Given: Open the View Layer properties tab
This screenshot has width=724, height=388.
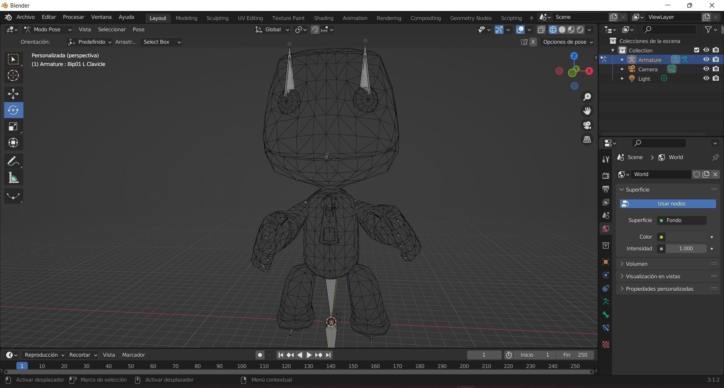Looking at the screenshot, I should (606, 202).
